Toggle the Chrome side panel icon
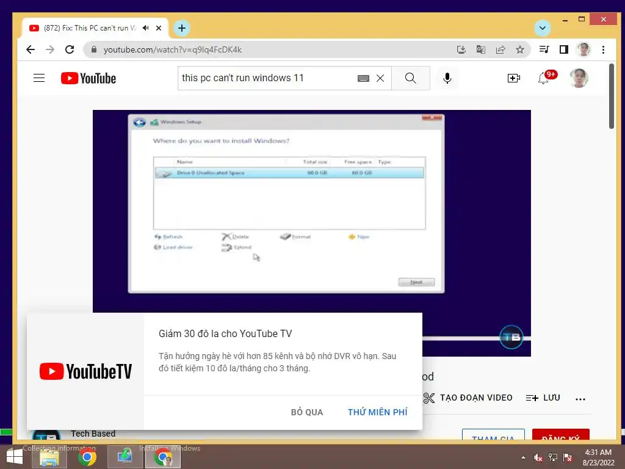 point(563,49)
